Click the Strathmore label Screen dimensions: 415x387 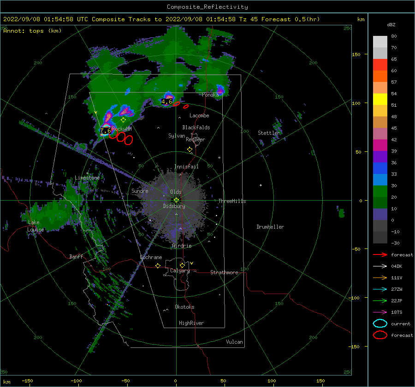224,272
